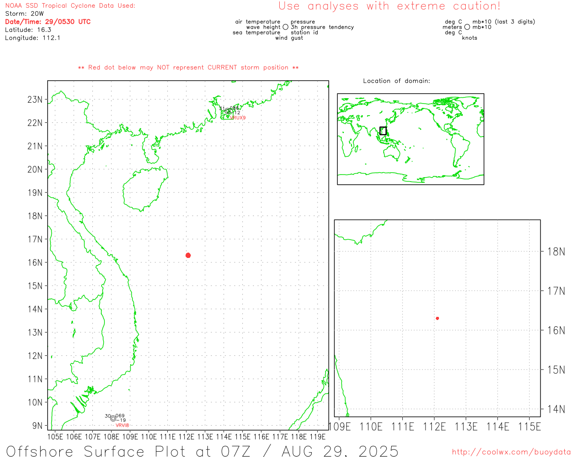571x457 pixels.
Task: Click the 'Latitude: 16.3' line
Action: point(28,30)
